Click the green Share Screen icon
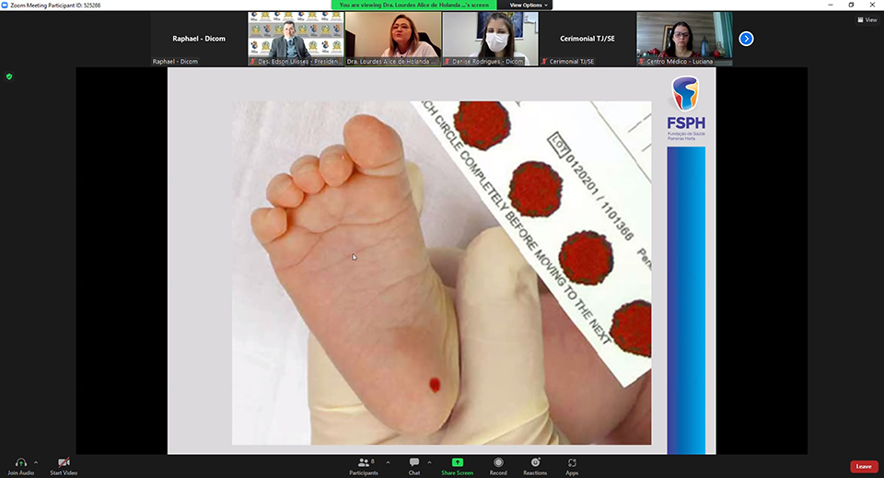Viewport: 884px width, 478px height. point(457,462)
